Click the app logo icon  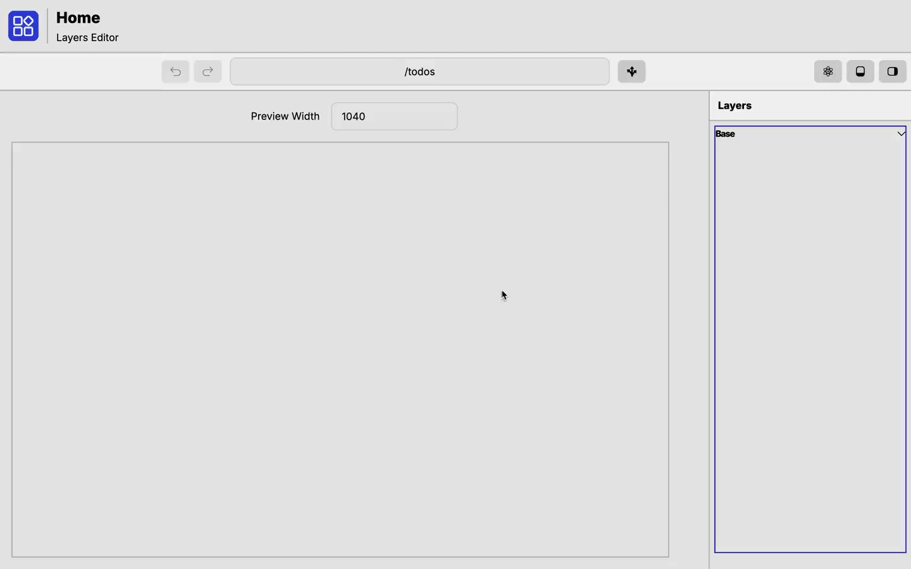(x=23, y=26)
